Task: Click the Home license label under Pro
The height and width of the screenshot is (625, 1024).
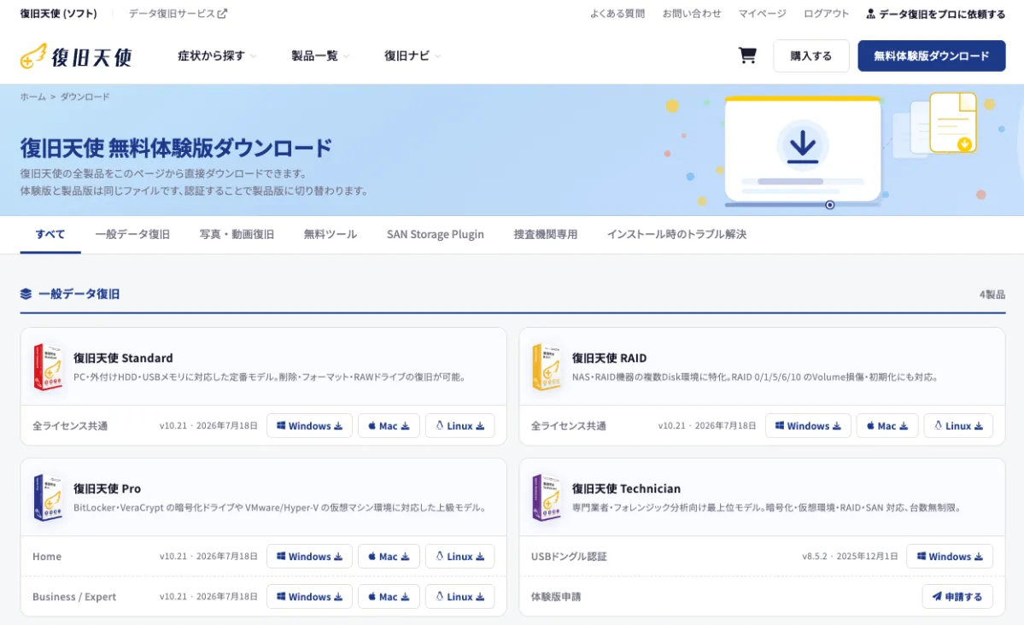Action: [x=47, y=557]
